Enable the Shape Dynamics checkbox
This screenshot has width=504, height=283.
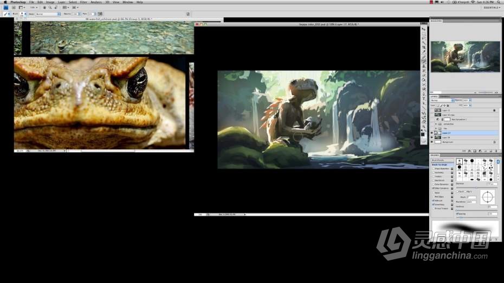[x=433, y=168]
